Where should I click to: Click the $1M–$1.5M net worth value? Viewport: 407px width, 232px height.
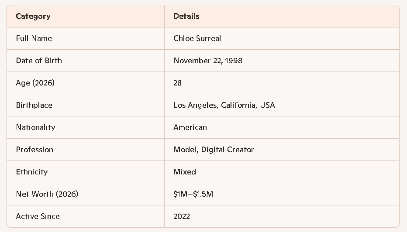(193, 194)
